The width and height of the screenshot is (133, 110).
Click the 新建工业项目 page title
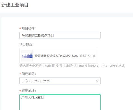(15, 5)
